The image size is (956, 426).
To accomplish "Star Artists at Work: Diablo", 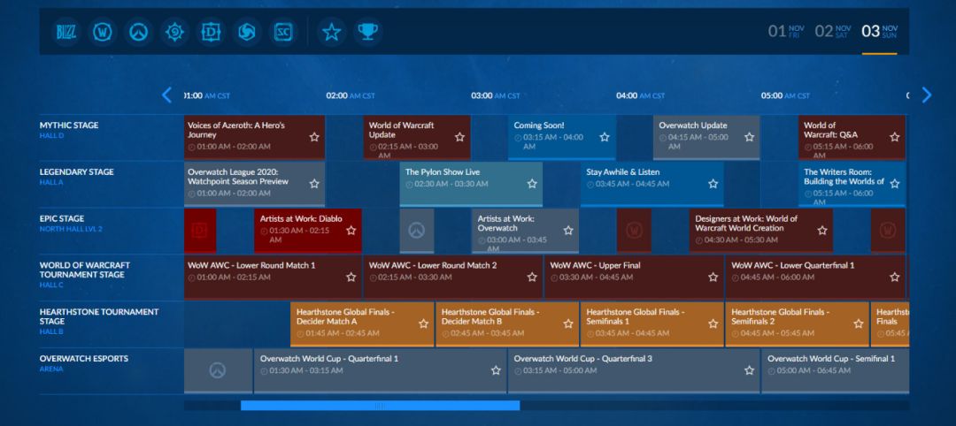I will 351,231.
